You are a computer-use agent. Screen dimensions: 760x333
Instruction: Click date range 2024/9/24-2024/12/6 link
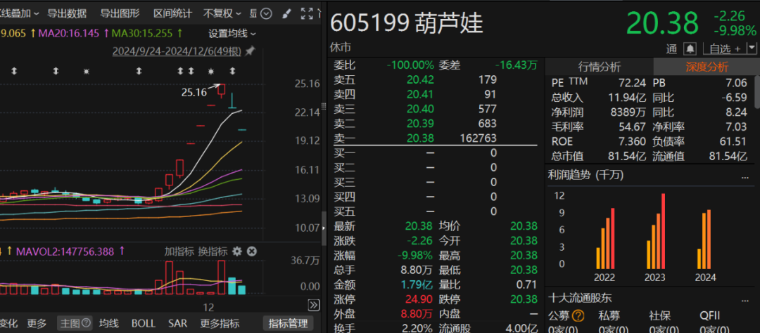(177, 51)
